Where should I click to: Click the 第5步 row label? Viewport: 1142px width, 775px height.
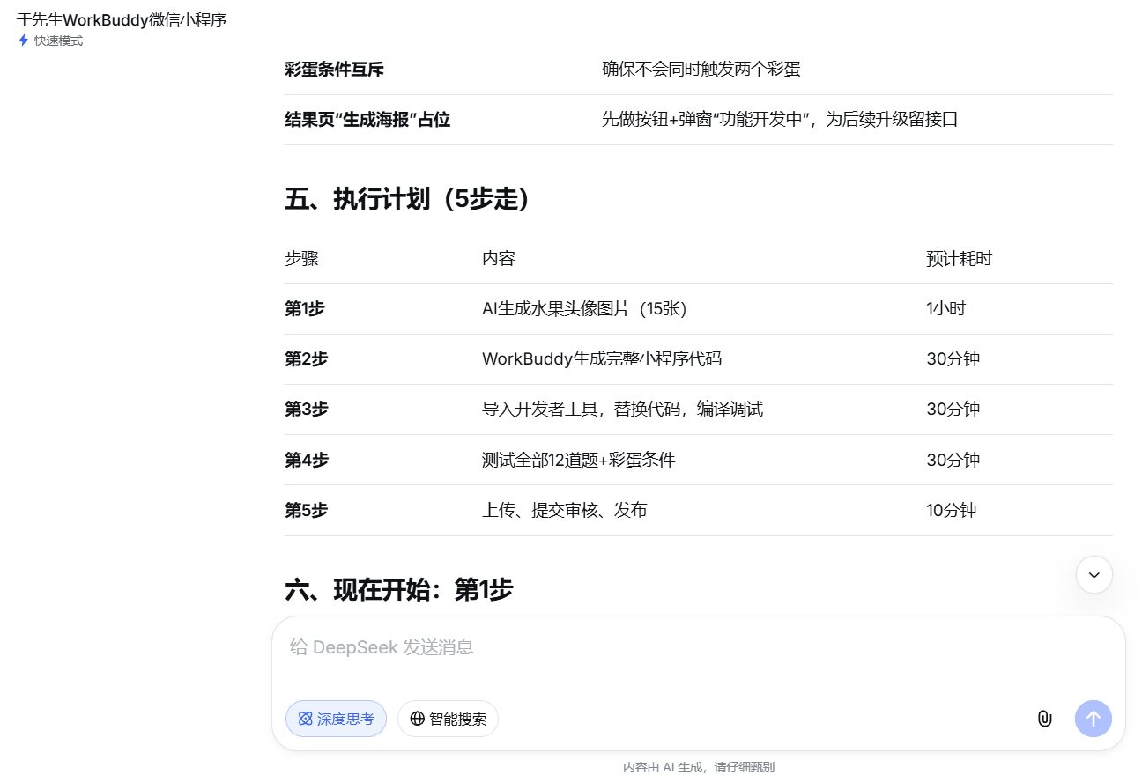coord(306,510)
